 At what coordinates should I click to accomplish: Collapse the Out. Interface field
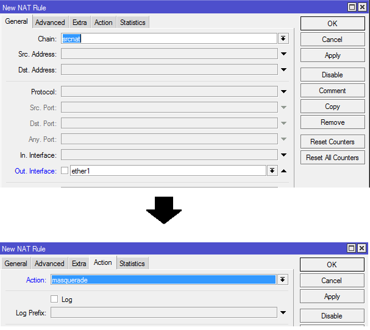point(283,171)
